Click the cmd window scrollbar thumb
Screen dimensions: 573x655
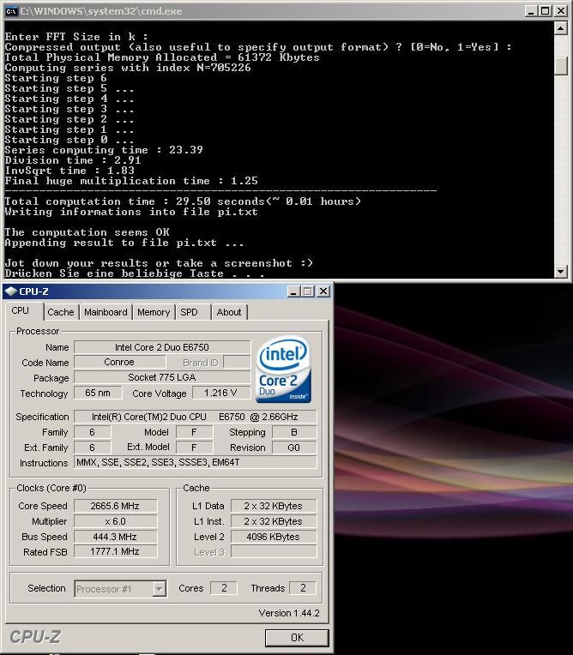560,66
